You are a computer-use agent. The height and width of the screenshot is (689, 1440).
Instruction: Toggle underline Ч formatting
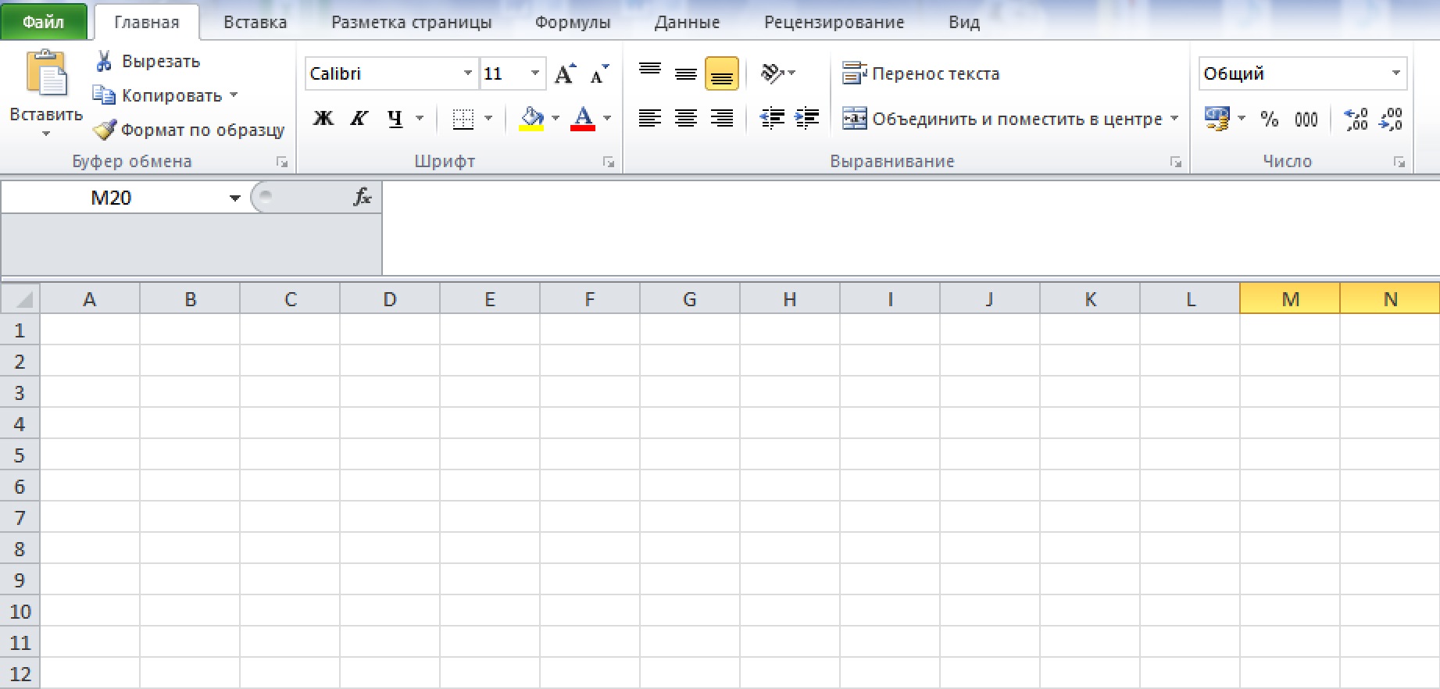tap(395, 119)
